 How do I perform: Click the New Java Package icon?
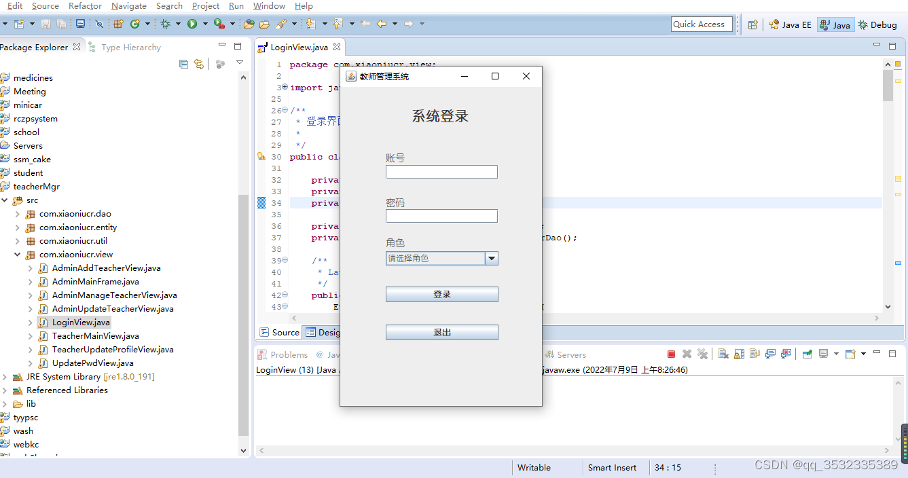[118, 24]
